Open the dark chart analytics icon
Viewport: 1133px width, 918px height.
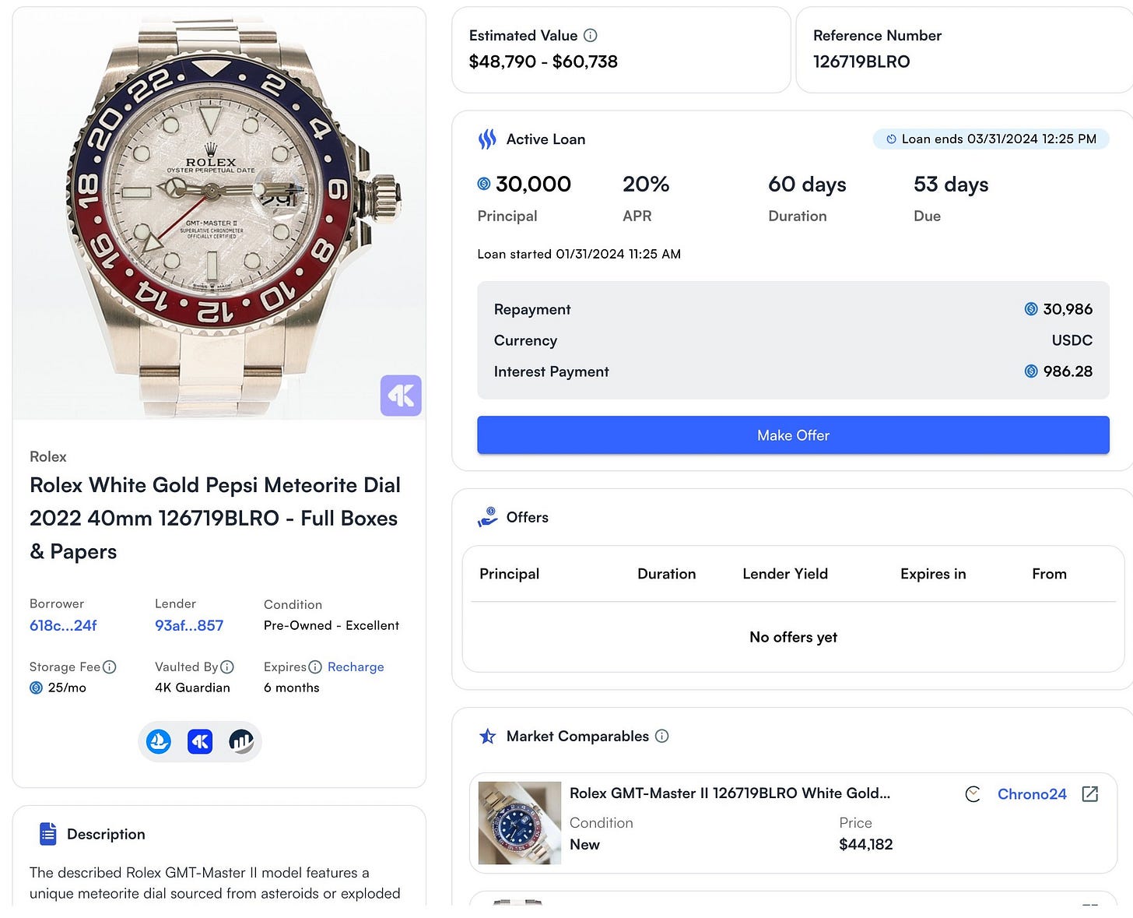(x=241, y=741)
